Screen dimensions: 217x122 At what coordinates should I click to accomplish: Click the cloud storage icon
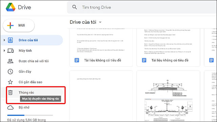(x=11, y=107)
